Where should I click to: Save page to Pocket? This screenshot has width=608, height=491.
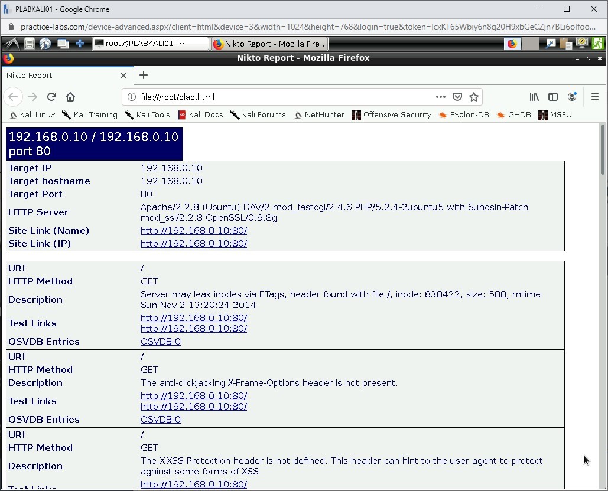point(457,97)
